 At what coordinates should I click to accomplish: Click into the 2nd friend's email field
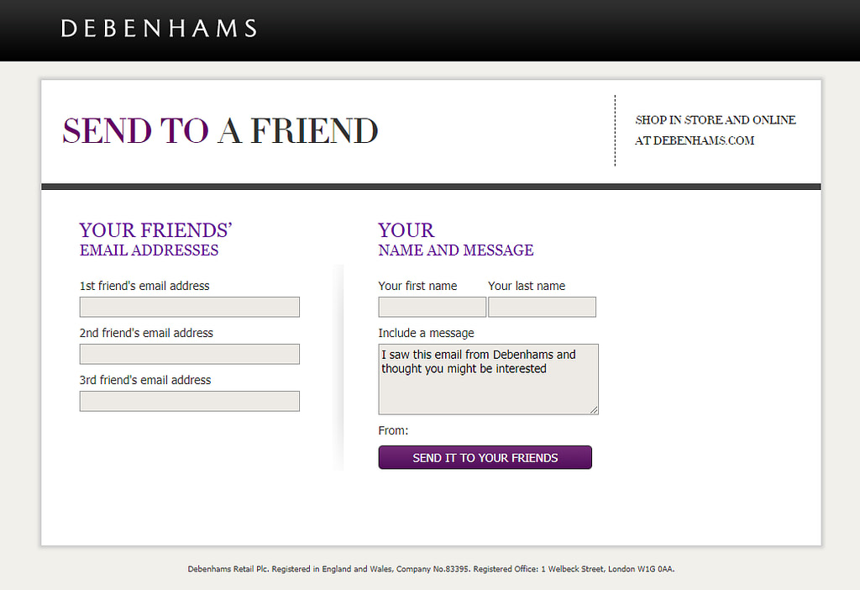point(189,354)
